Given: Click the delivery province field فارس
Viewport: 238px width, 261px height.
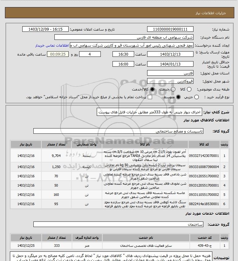Looking at the screenshot, I should pyautogui.click(x=170, y=73).
